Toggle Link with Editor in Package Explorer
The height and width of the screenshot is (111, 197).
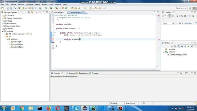point(32,12)
